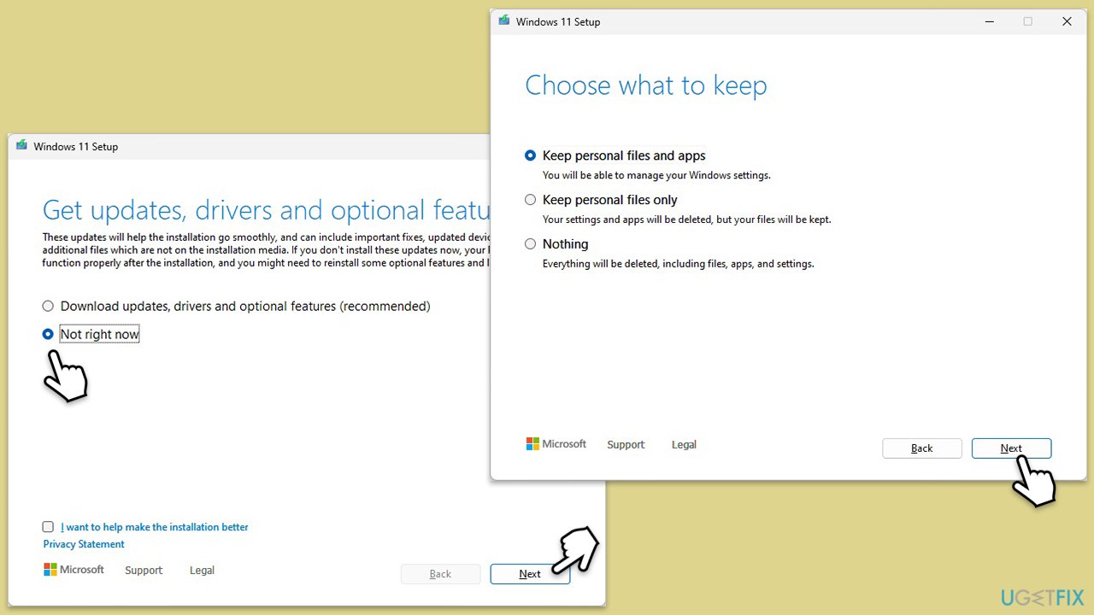Screen dimensions: 1094x615
Task: Click the 'Get updates, drivers and optional' heading
Action: coord(267,210)
